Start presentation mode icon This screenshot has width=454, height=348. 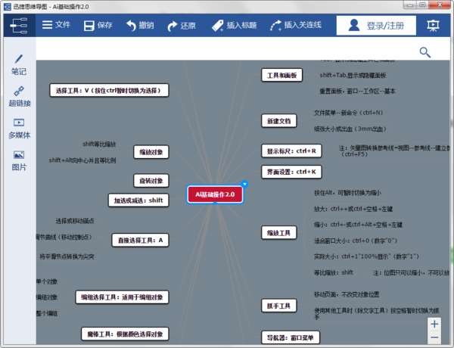433,26
